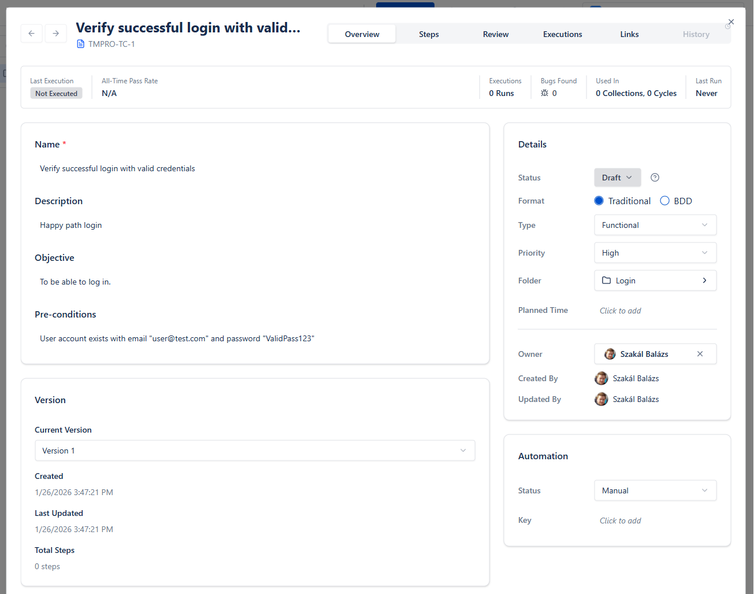Screen dimensions: 754x594
Task: Open the Draft status dropdown
Action: [x=617, y=177]
